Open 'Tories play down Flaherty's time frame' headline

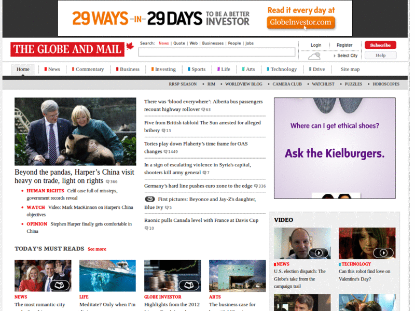pyautogui.click(x=196, y=148)
